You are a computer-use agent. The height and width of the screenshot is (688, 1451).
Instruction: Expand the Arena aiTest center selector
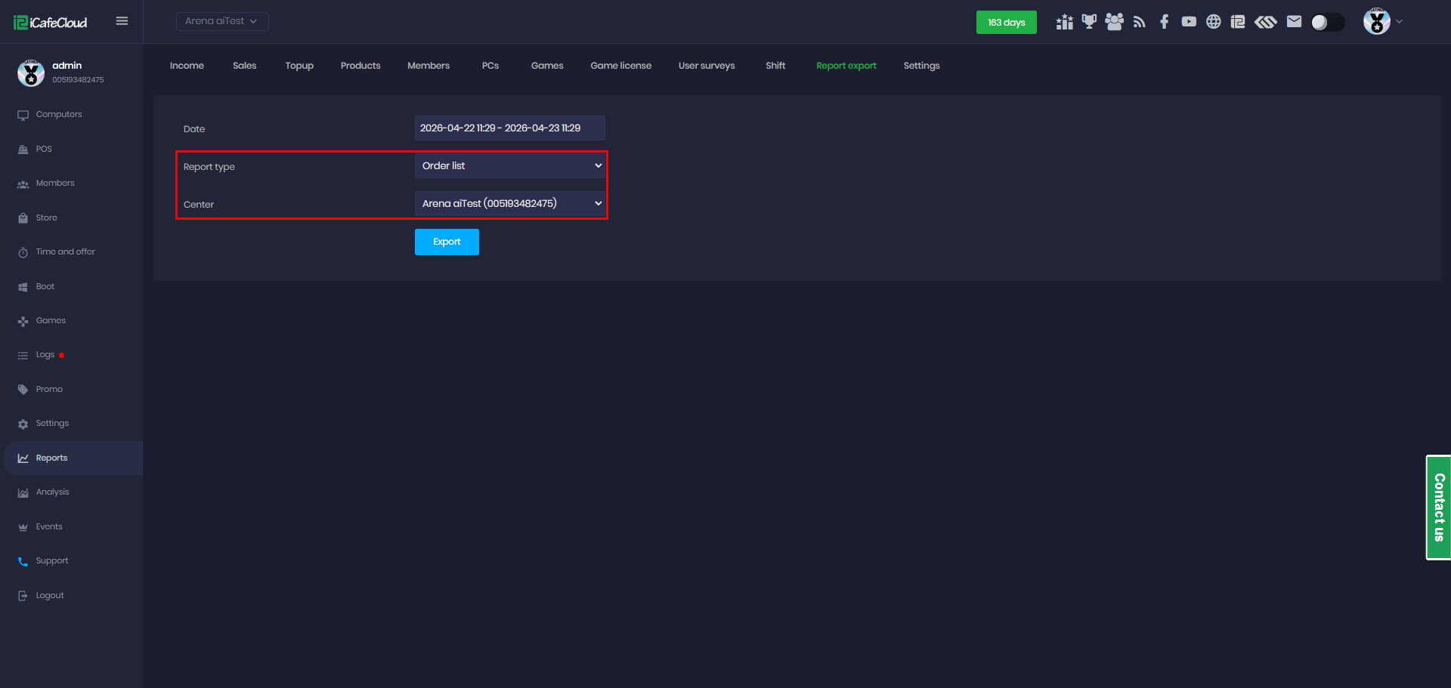[x=222, y=21]
